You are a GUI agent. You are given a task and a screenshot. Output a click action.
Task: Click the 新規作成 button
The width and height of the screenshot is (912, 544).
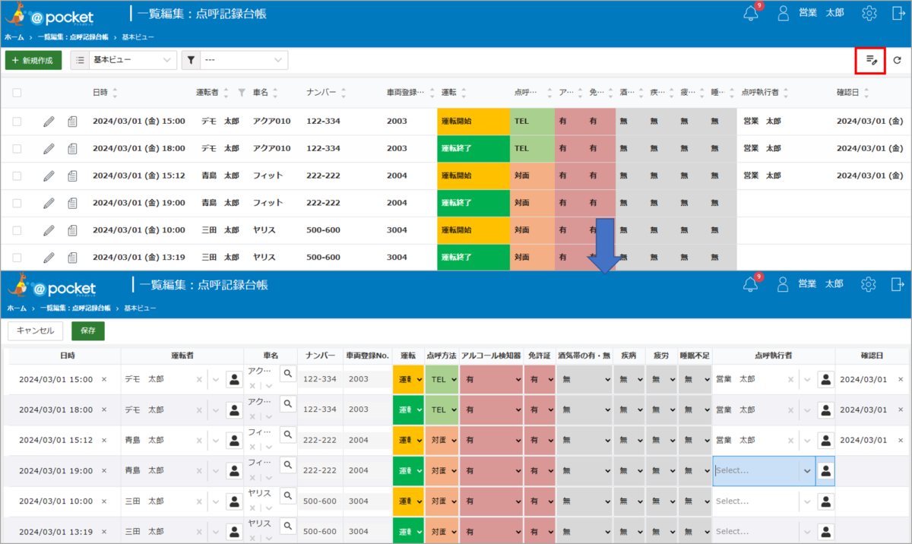point(33,60)
